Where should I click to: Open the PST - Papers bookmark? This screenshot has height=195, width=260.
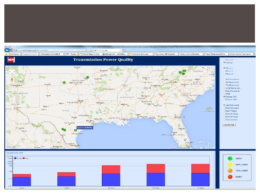tap(69, 54)
